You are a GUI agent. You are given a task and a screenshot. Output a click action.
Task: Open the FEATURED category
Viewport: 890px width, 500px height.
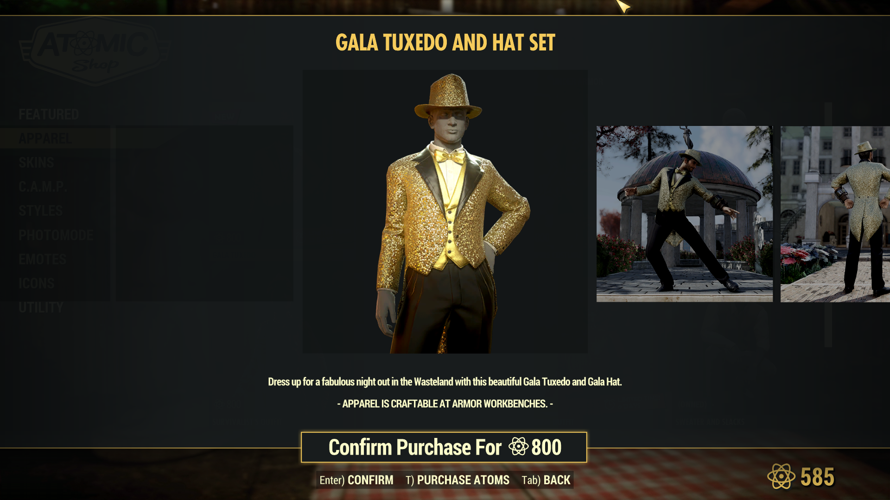pos(49,114)
